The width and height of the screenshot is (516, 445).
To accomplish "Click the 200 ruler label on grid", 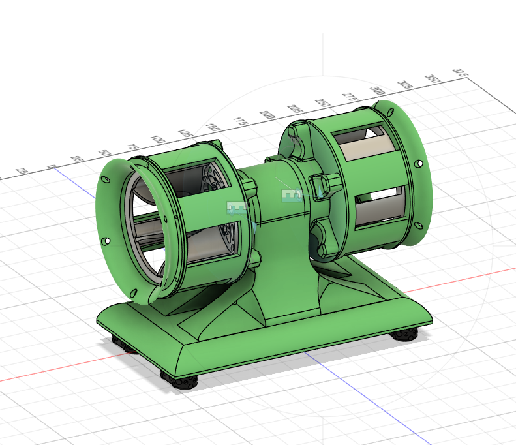I will tap(267, 115).
